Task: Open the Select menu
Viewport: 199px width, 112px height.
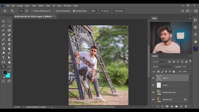Action: click(x=41, y=6)
